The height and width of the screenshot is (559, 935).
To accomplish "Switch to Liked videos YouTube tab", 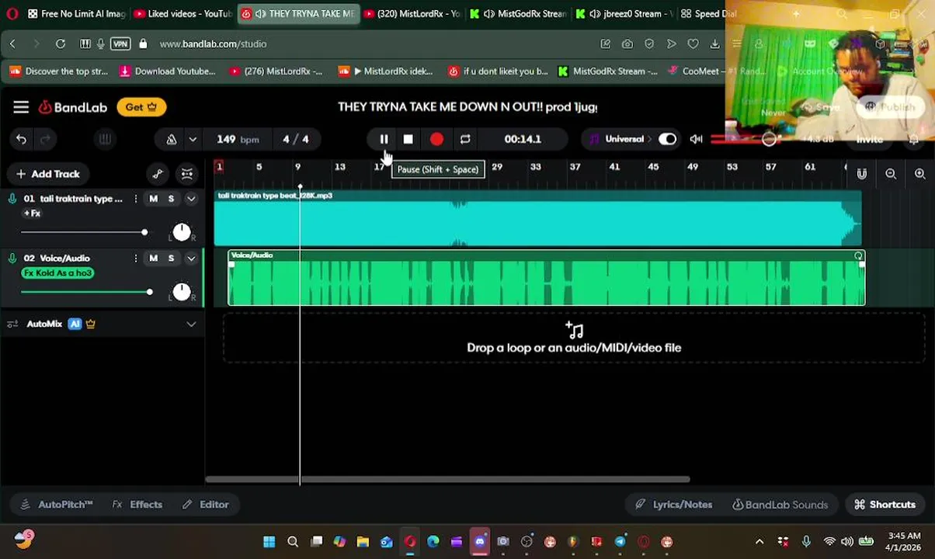I will (x=182, y=13).
